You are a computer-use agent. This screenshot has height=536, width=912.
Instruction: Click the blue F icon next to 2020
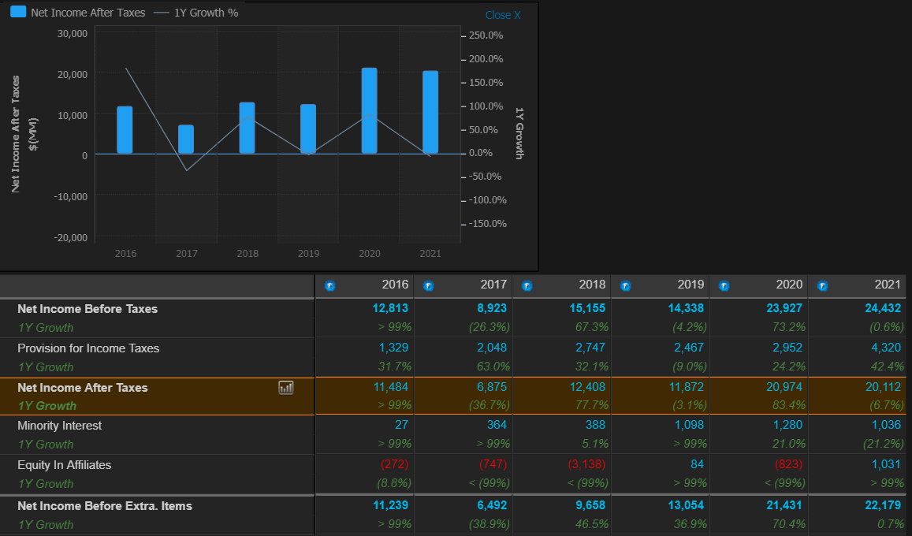coord(724,286)
